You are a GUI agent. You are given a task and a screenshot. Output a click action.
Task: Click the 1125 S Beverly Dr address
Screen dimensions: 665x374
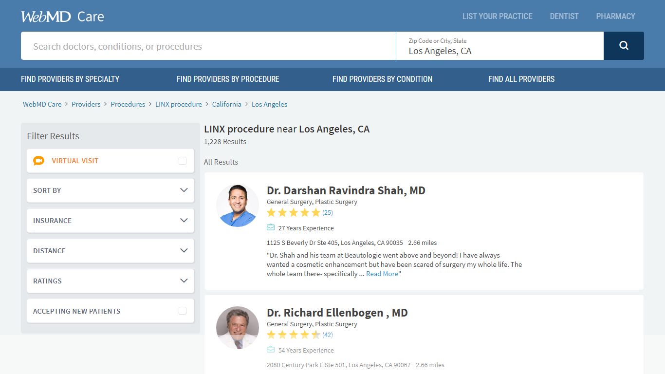coord(335,243)
